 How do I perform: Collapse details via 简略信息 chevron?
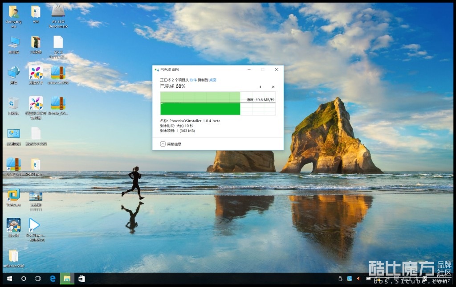[x=163, y=144]
